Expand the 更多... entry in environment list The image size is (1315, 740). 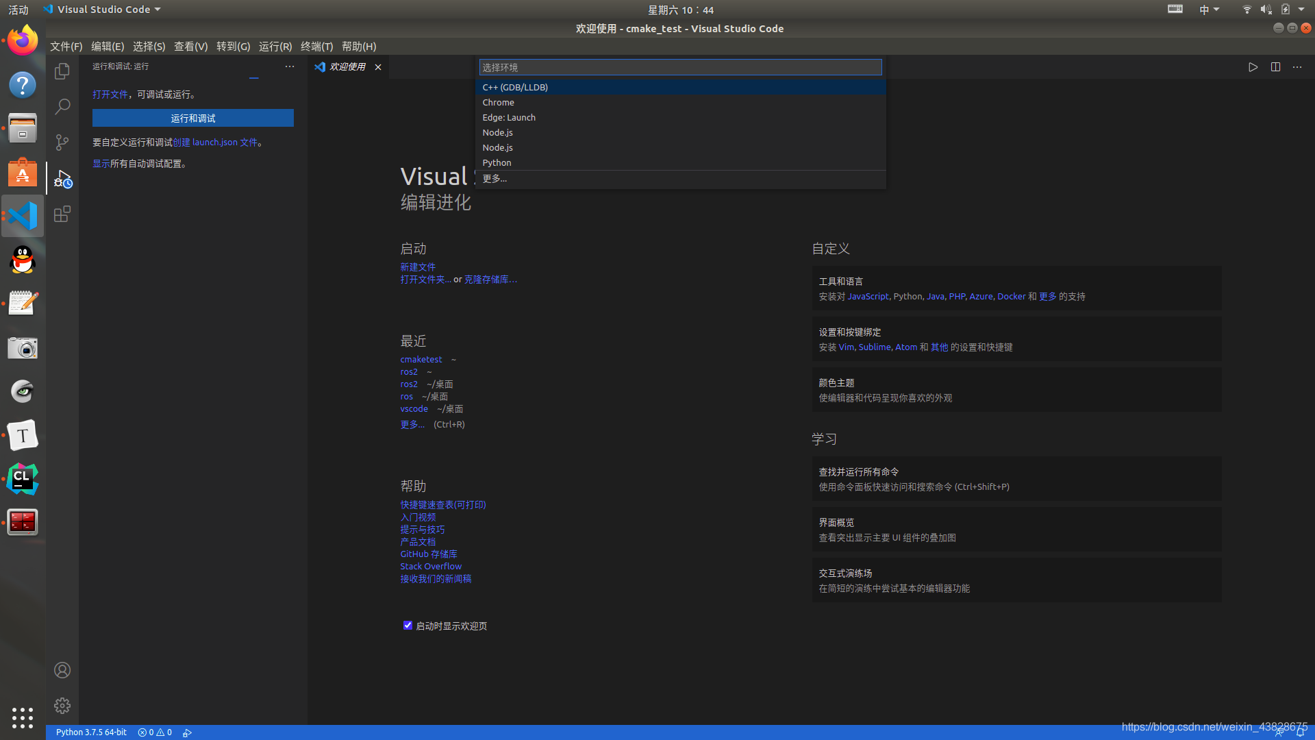click(x=494, y=179)
